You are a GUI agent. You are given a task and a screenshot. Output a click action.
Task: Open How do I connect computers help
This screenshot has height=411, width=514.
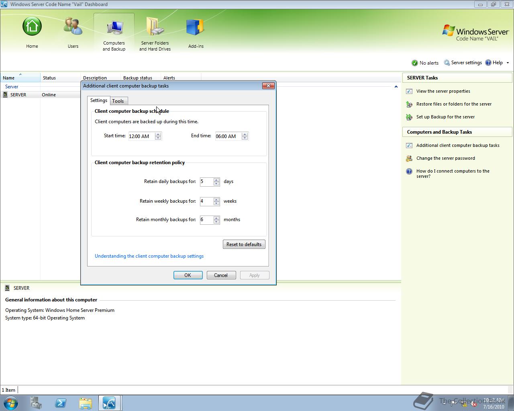(453, 173)
